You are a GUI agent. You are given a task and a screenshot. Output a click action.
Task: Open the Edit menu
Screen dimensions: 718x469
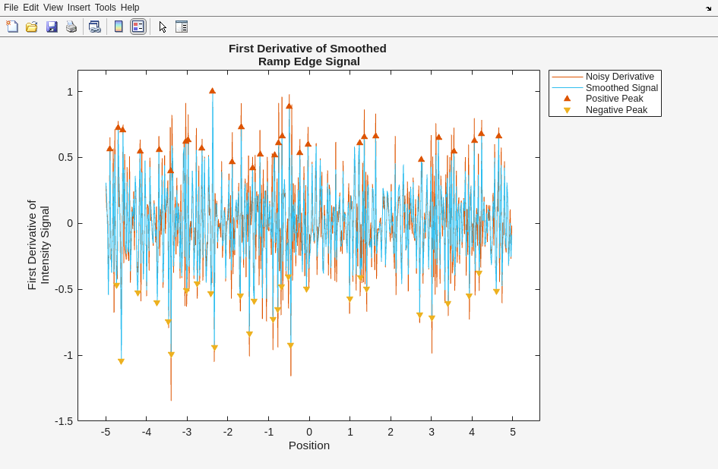[x=30, y=8]
